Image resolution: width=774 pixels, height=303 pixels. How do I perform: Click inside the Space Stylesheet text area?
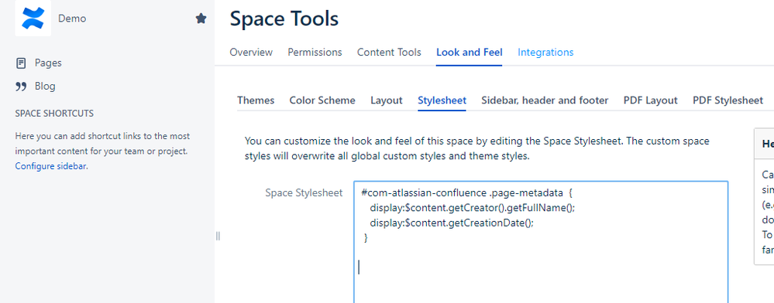pyautogui.click(x=541, y=242)
